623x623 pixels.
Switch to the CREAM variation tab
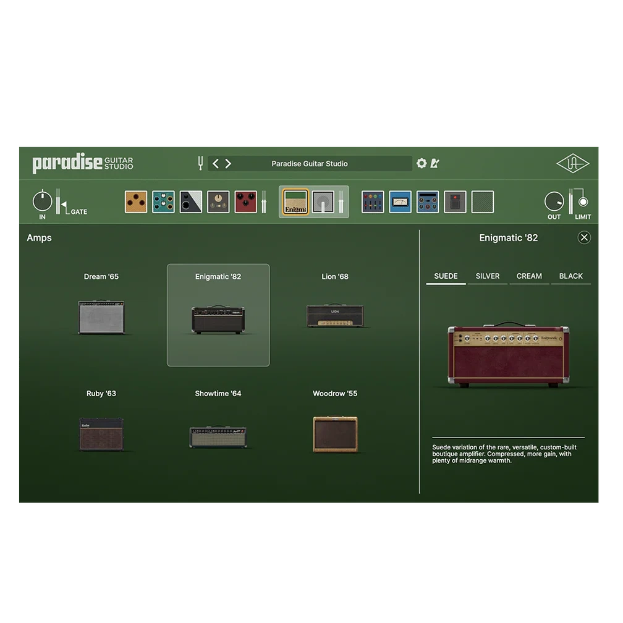tap(529, 276)
